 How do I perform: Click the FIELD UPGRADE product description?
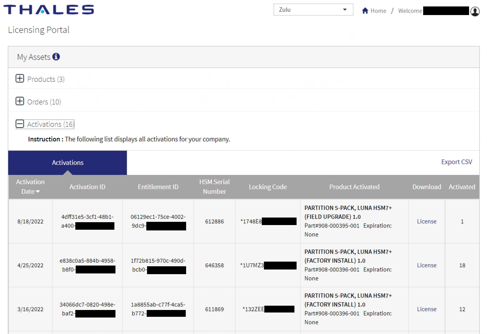point(348,221)
